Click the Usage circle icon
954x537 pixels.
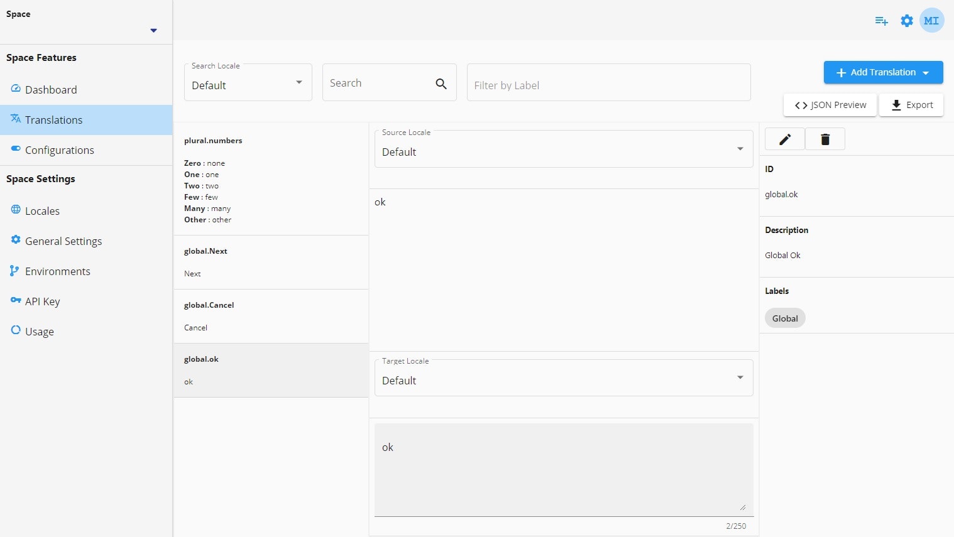[x=16, y=330]
